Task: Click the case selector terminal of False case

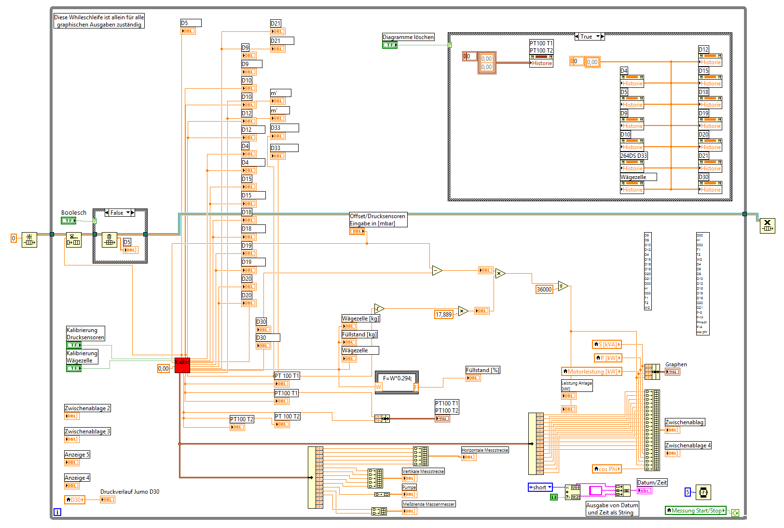Action: point(95,221)
